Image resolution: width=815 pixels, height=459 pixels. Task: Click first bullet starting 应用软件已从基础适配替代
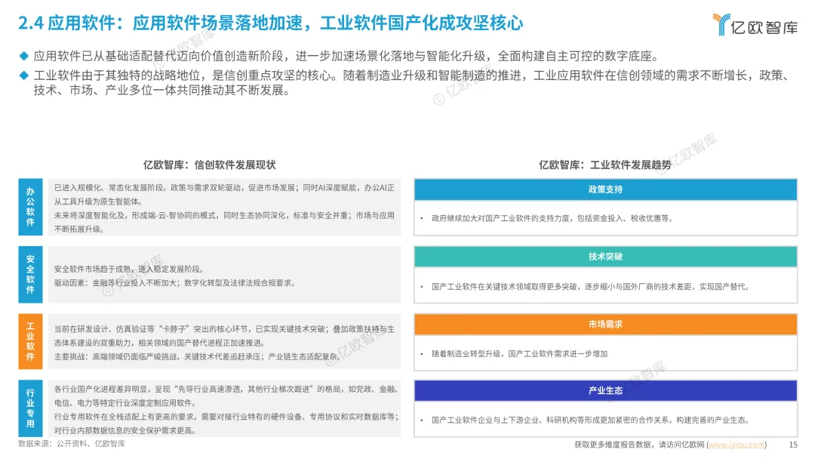tap(346, 56)
